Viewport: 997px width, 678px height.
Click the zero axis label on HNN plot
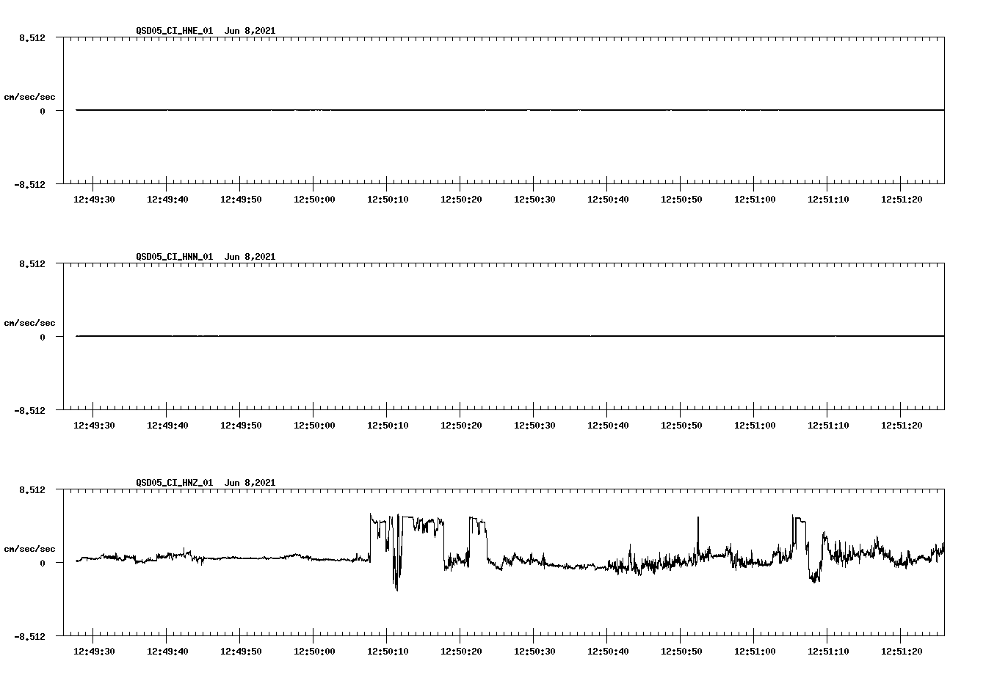tap(43, 337)
